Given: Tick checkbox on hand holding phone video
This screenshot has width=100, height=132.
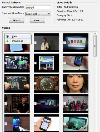Looking at the screenshot, I should 35,124.
